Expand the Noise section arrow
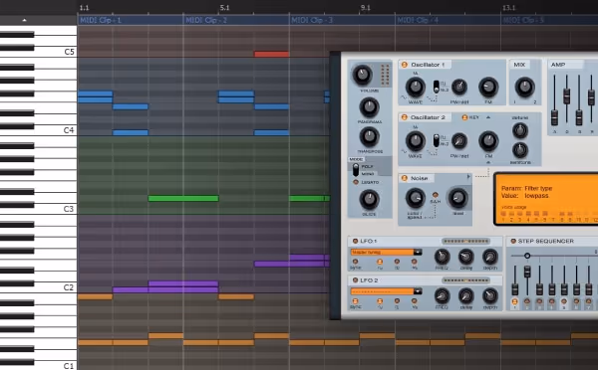Viewport: 598px width, 370px height. (468, 177)
